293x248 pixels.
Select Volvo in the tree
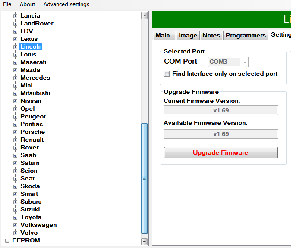click(29, 232)
